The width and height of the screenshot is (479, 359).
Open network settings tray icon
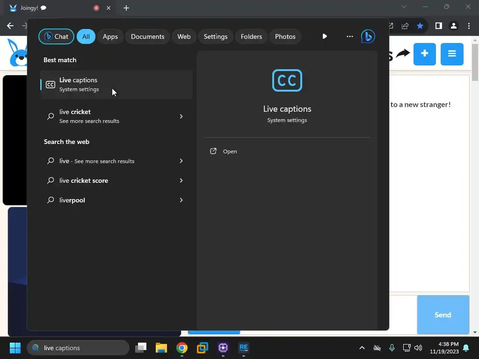406,348
